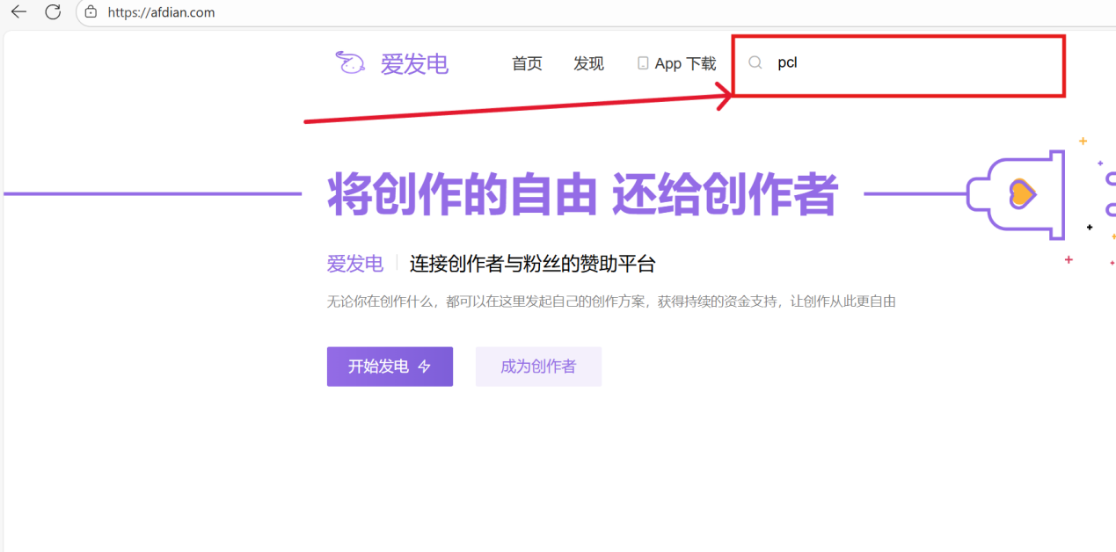This screenshot has height=552, width=1116.
Task: Click the 成为创作者 button
Action: coord(538,367)
